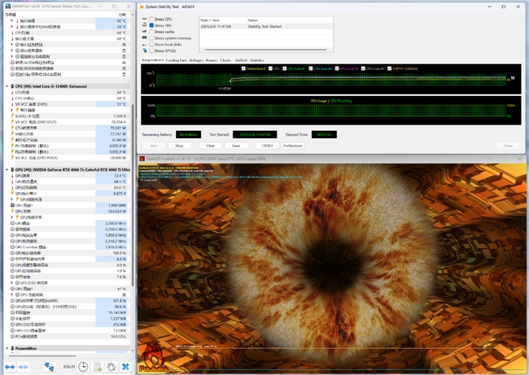The height and width of the screenshot is (375, 529).
Task: Collapse the Intel Core i5-12400F sensor group
Action: pyautogui.click(x=7, y=86)
